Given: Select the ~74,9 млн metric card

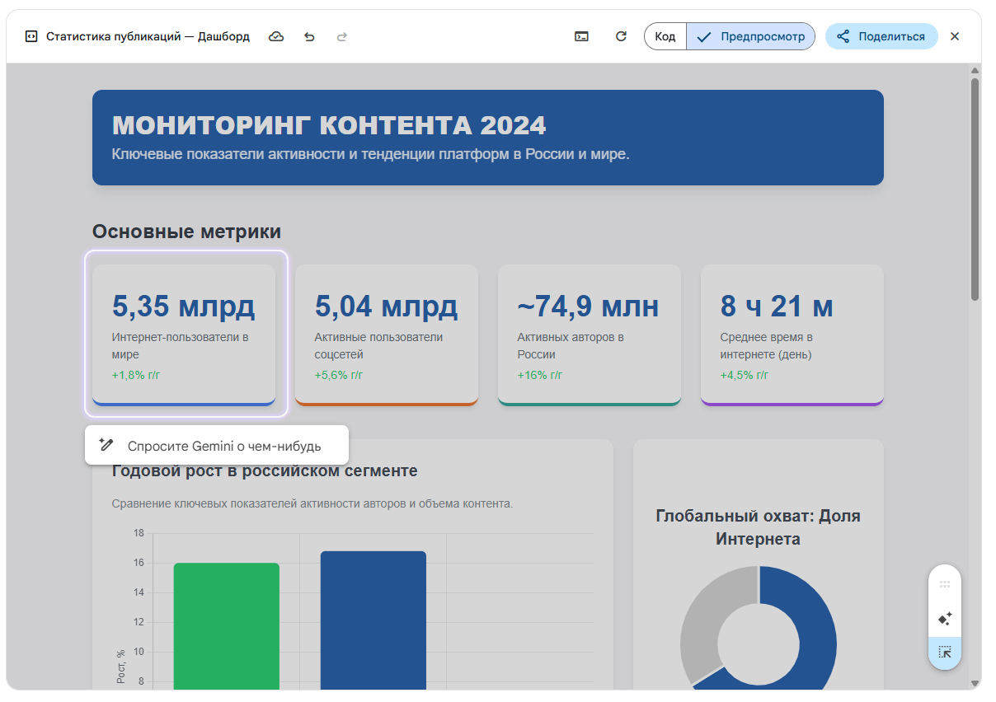Looking at the screenshot, I should (x=589, y=334).
